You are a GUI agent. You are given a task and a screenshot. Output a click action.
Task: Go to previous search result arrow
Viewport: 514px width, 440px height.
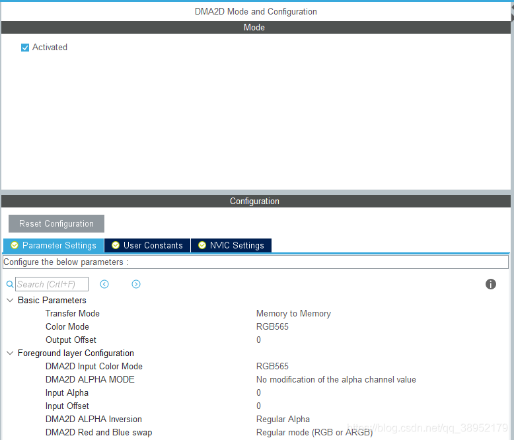(x=104, y=284)
